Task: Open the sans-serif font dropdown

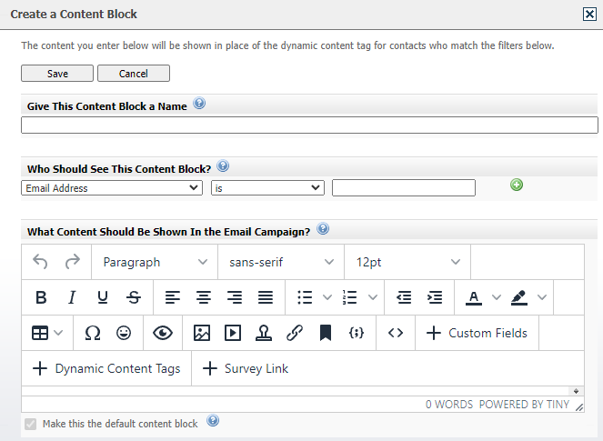Action: pos(281,262)
